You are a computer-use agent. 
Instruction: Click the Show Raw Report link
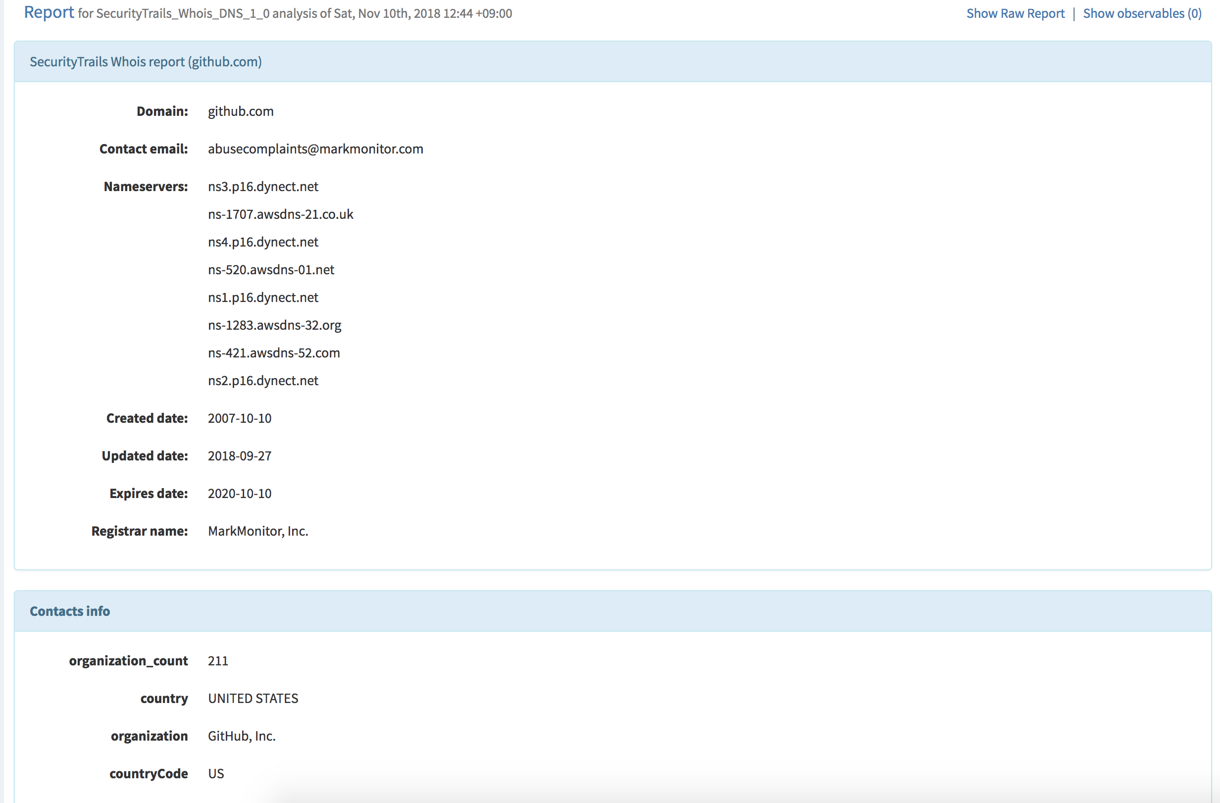pos(1015,13)
